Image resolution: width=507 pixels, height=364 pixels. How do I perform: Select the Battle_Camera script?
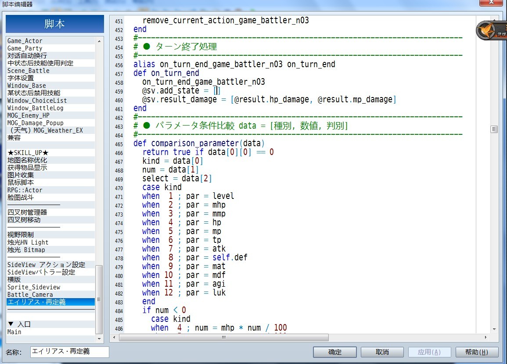(51, 295)
